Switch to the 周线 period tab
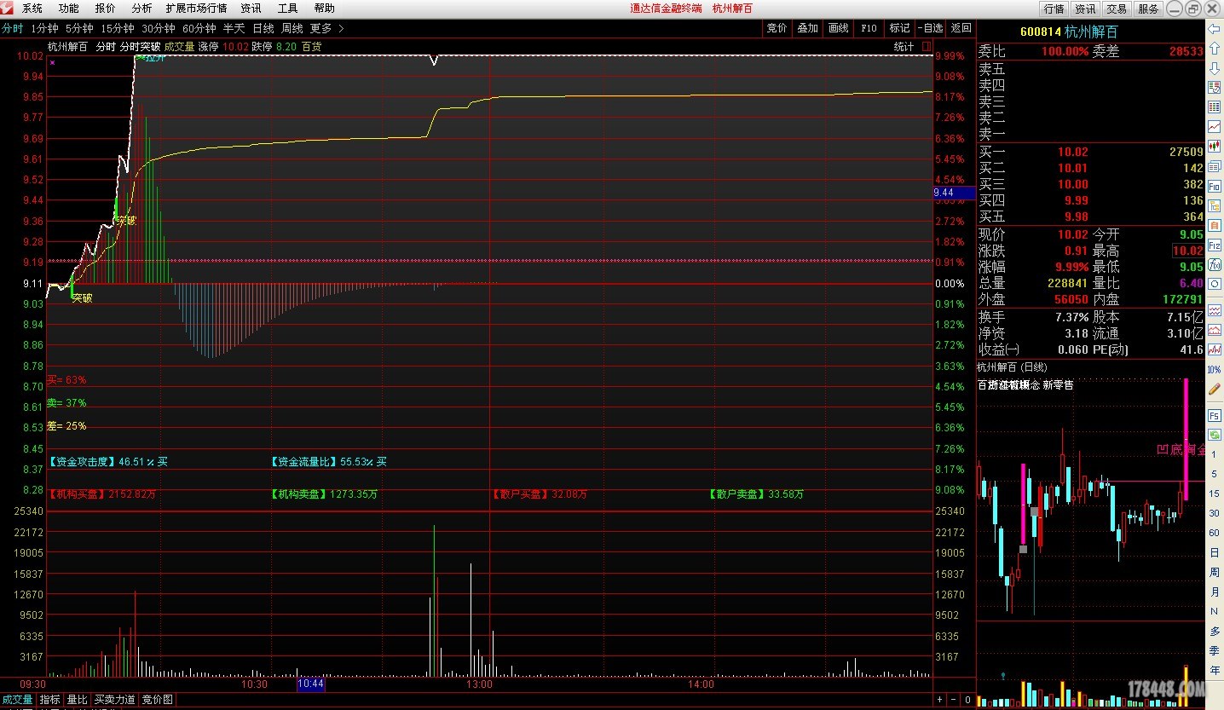The height and width of the screenshot is (710, 1224). pyautogui.click(x=292, y=28)
